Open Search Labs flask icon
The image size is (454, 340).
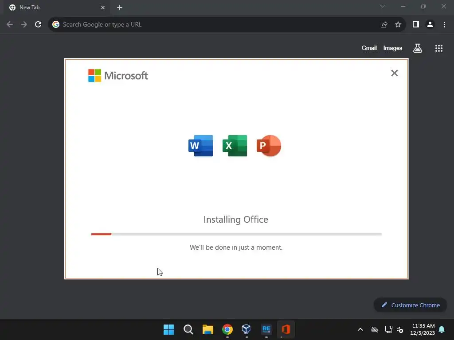click(x=418, y=48)
